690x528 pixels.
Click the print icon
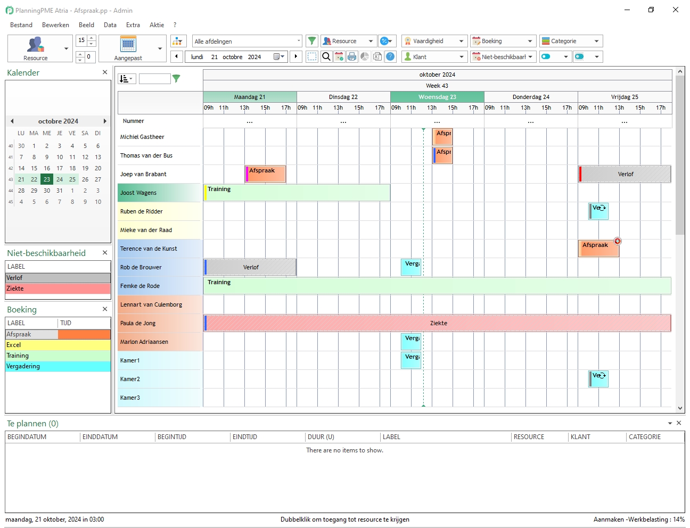(352, 56)
